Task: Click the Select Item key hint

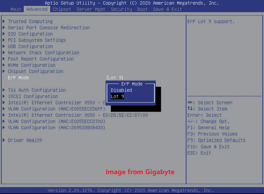Action: pyautogui.click(x=207, y=109)
